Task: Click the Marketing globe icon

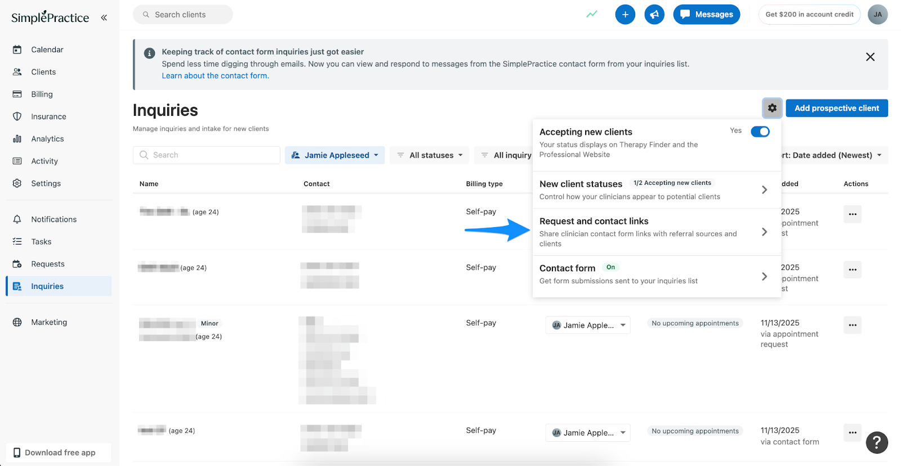Action: 17,322
